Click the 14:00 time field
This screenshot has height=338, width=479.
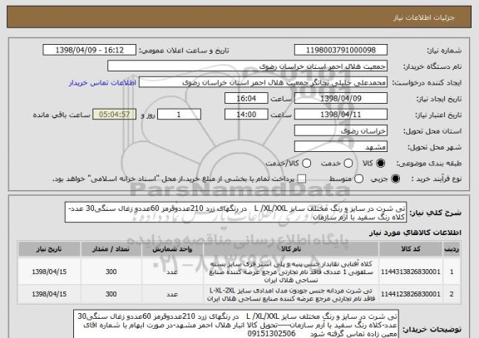pos(246,115)
